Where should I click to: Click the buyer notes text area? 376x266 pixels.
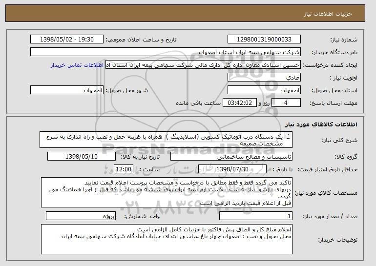coord(167,239)
